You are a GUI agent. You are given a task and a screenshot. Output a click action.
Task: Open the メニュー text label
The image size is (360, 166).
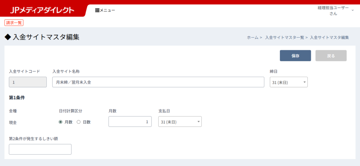tap(108, 10)
